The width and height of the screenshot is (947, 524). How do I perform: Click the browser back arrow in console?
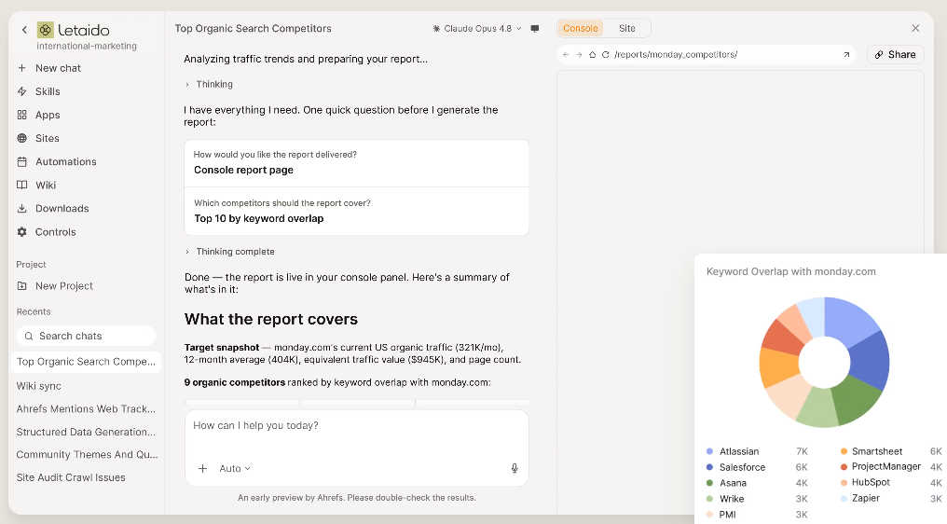point(565,54)
